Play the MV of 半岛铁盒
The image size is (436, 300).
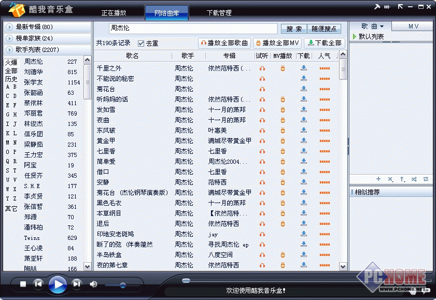283,255
